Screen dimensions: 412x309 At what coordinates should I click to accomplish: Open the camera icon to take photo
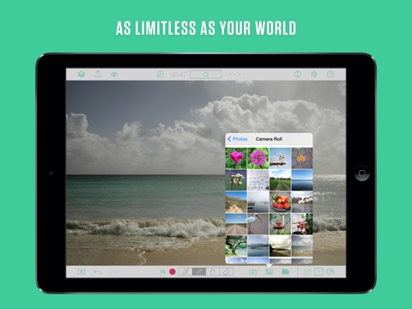252,272
